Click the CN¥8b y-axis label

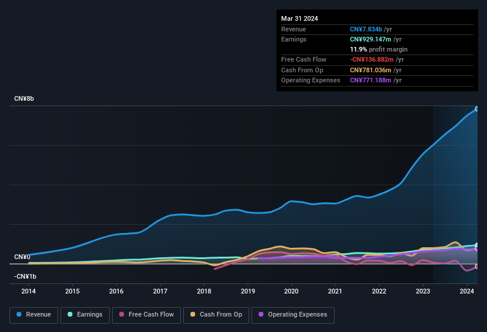(x=24, y=98)
